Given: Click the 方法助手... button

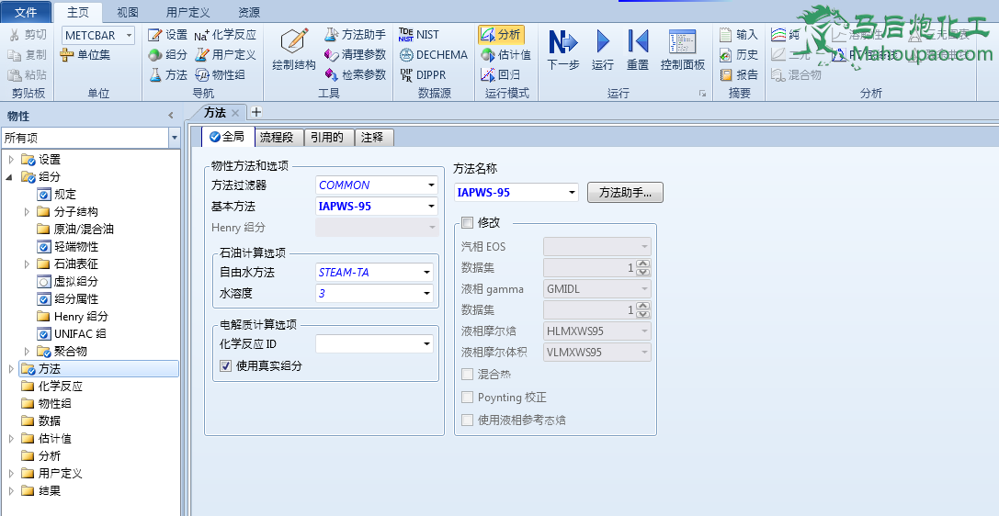Looking at the screenshot, I should point(625,192).
